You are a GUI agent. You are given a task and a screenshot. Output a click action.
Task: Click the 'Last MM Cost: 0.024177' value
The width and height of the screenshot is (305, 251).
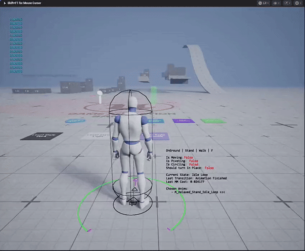pyautogui.click(x=185, y=181)
